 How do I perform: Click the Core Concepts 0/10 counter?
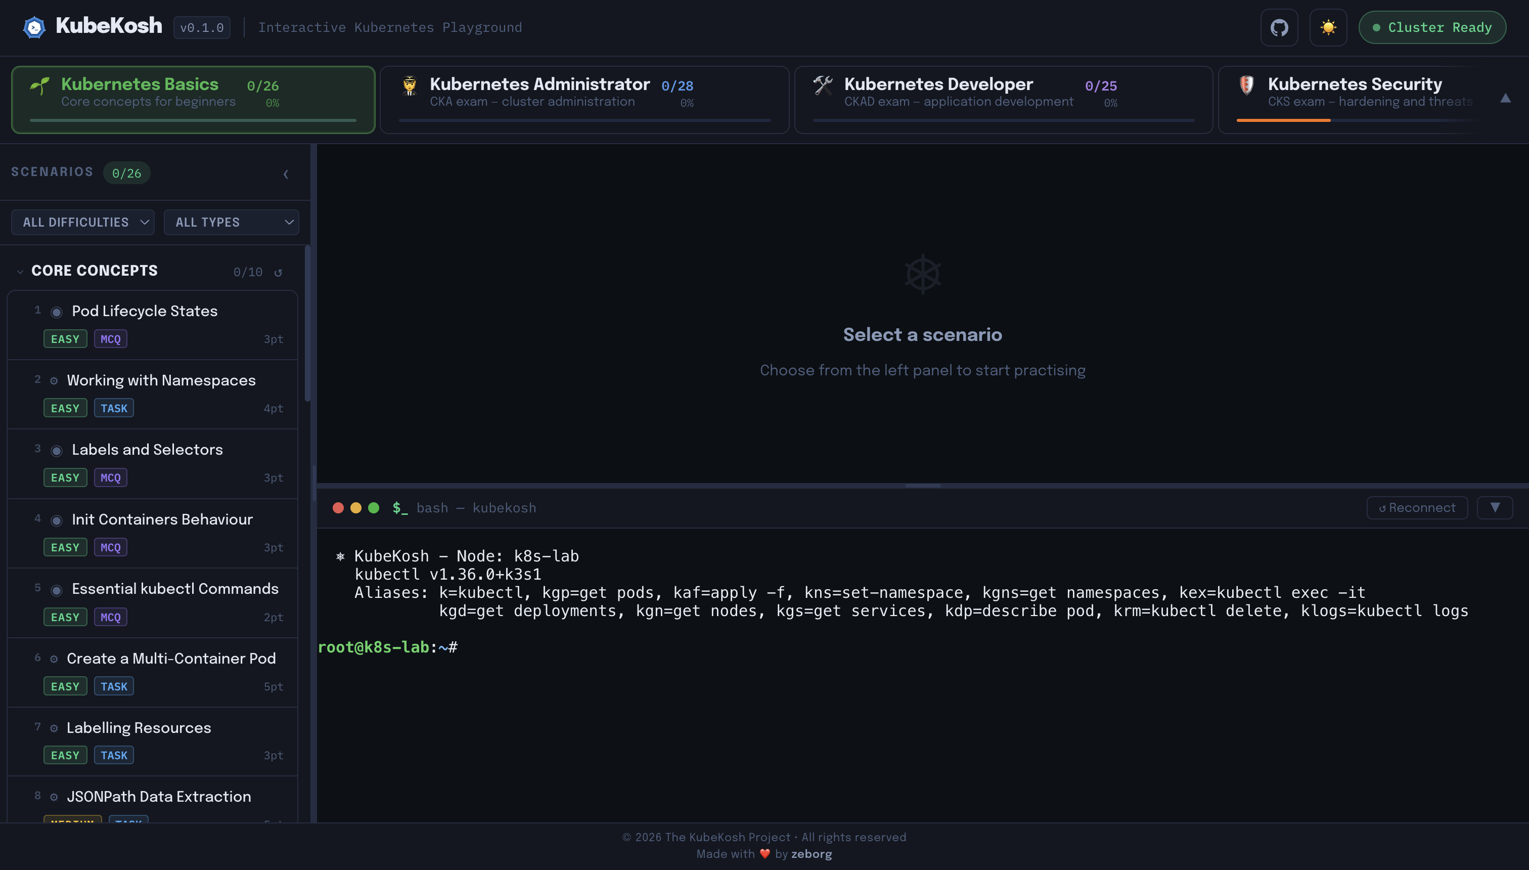(248, 272)
